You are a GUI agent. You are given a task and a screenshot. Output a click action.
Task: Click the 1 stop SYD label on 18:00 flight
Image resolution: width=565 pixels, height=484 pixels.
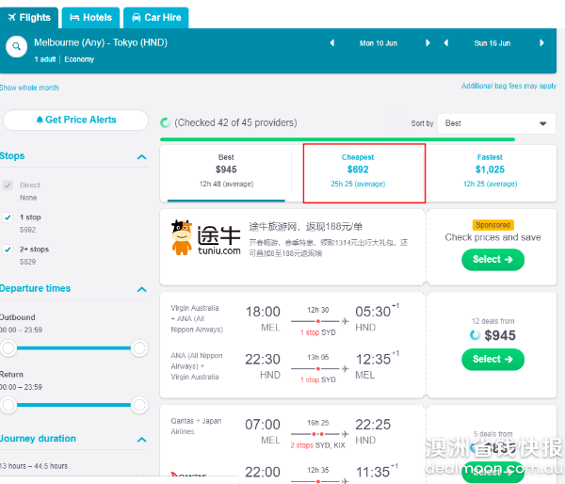[318, 332]
